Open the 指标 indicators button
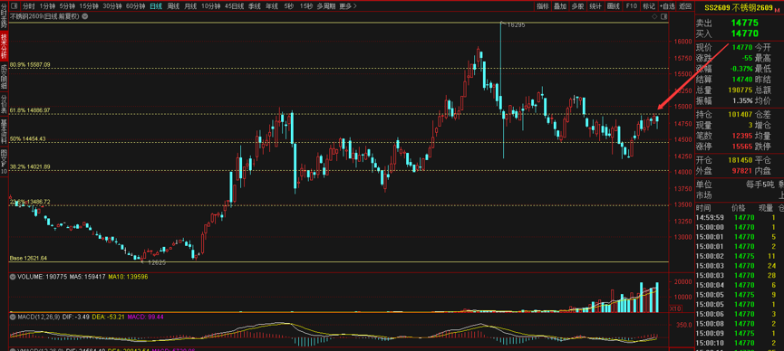 543,6
